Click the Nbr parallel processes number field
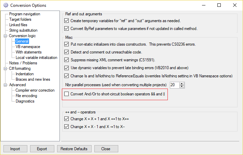Image resolution: width=243 pixels, height=155 pixels. click(x=175, y=85)
